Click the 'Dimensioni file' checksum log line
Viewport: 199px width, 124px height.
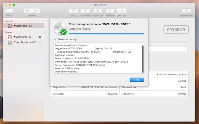click(91, 62)
